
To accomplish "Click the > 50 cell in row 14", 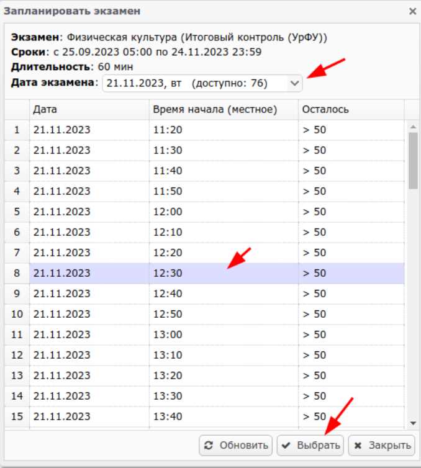I will [351, 396].
